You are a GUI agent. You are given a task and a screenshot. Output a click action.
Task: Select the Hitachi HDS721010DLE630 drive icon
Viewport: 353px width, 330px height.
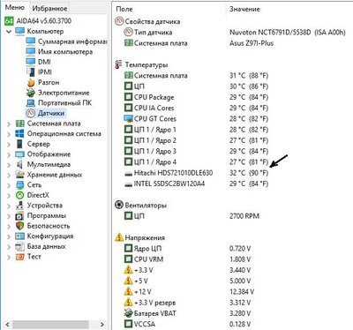coord(128,174)
